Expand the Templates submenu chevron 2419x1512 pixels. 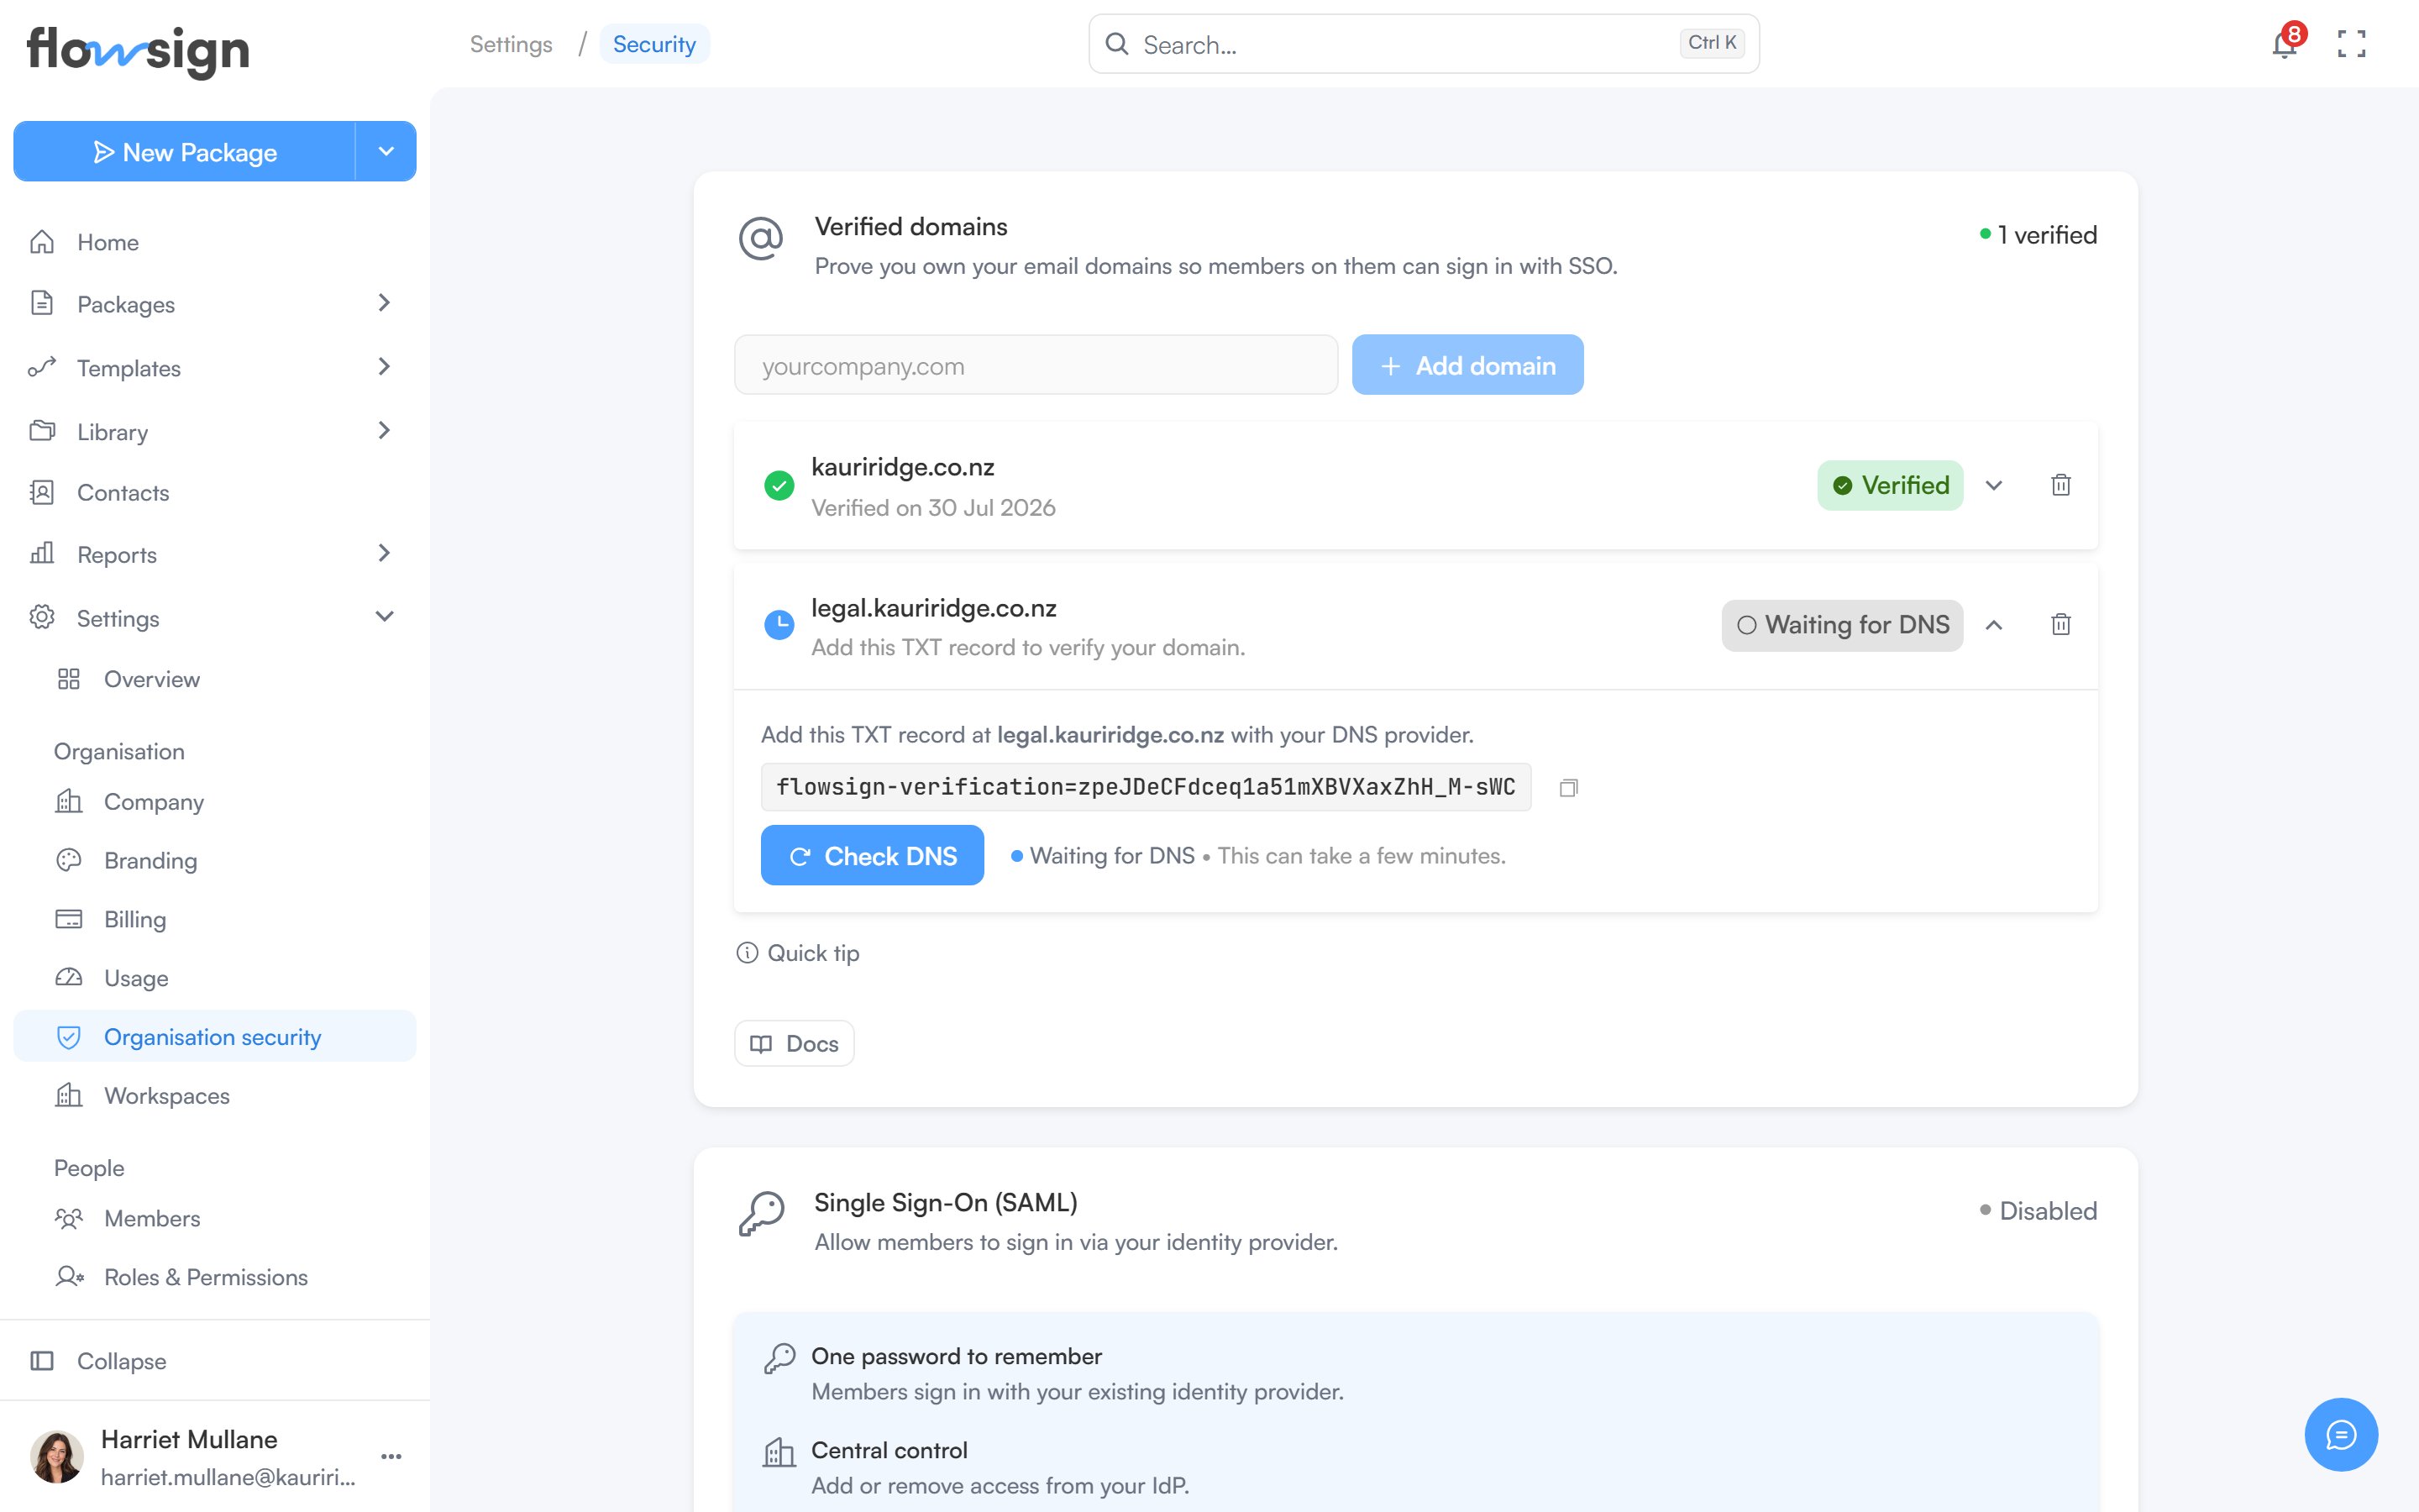pyautogui.click(x=384, y=367)
